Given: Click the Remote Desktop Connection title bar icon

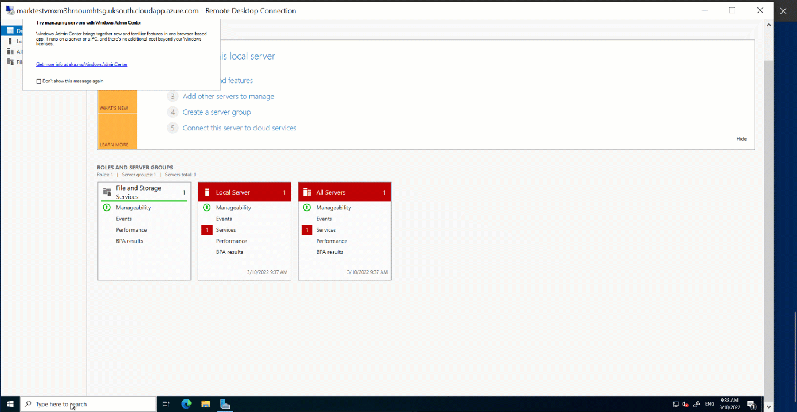Looking at the screenshot, I should coord(10,10).
